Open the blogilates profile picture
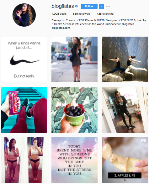 24,15
